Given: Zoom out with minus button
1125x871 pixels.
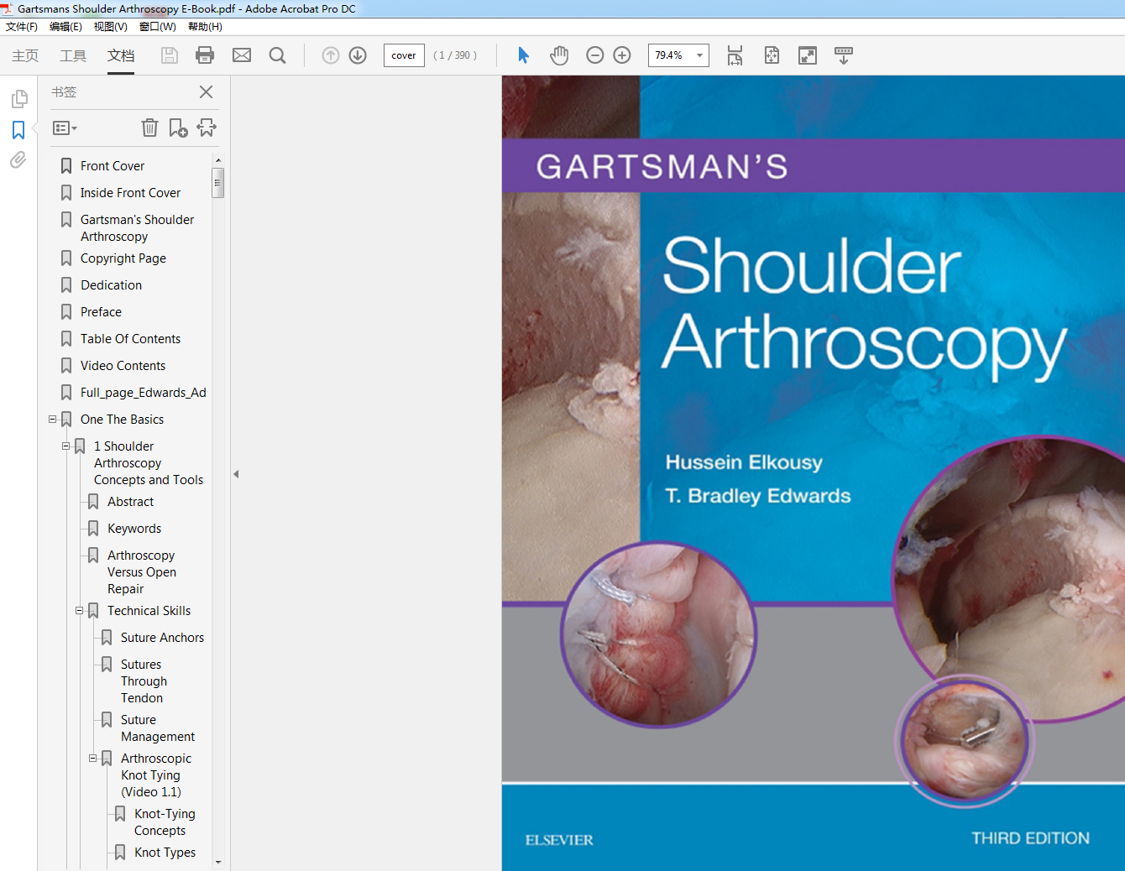Looking at the screenshot, I should tap(595, 55).
